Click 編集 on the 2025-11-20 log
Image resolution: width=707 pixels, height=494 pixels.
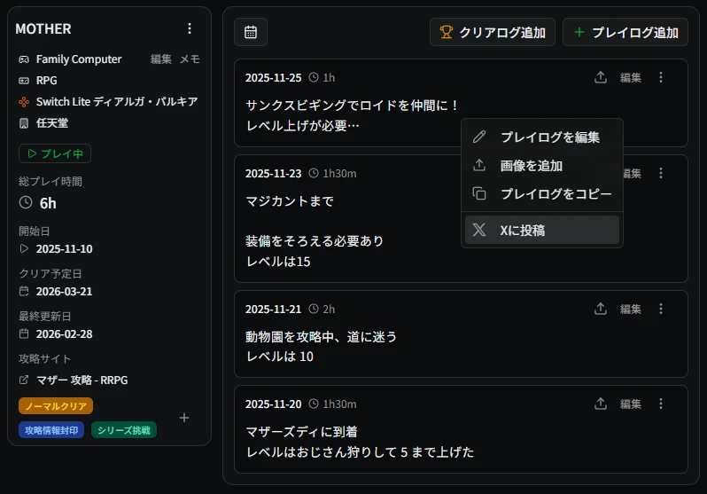click(x=630, y=404)
